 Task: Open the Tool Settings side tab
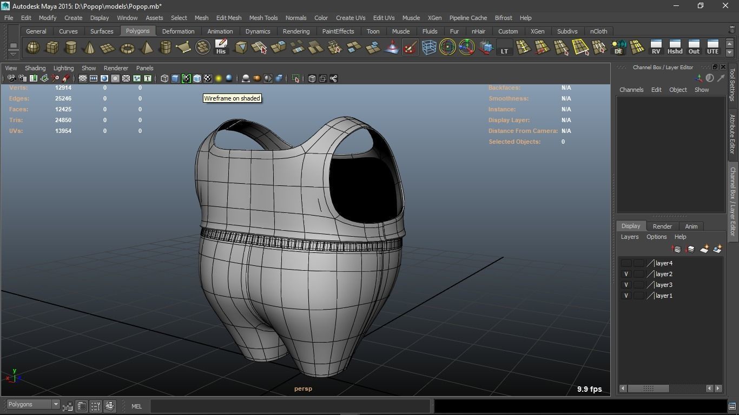733,84
